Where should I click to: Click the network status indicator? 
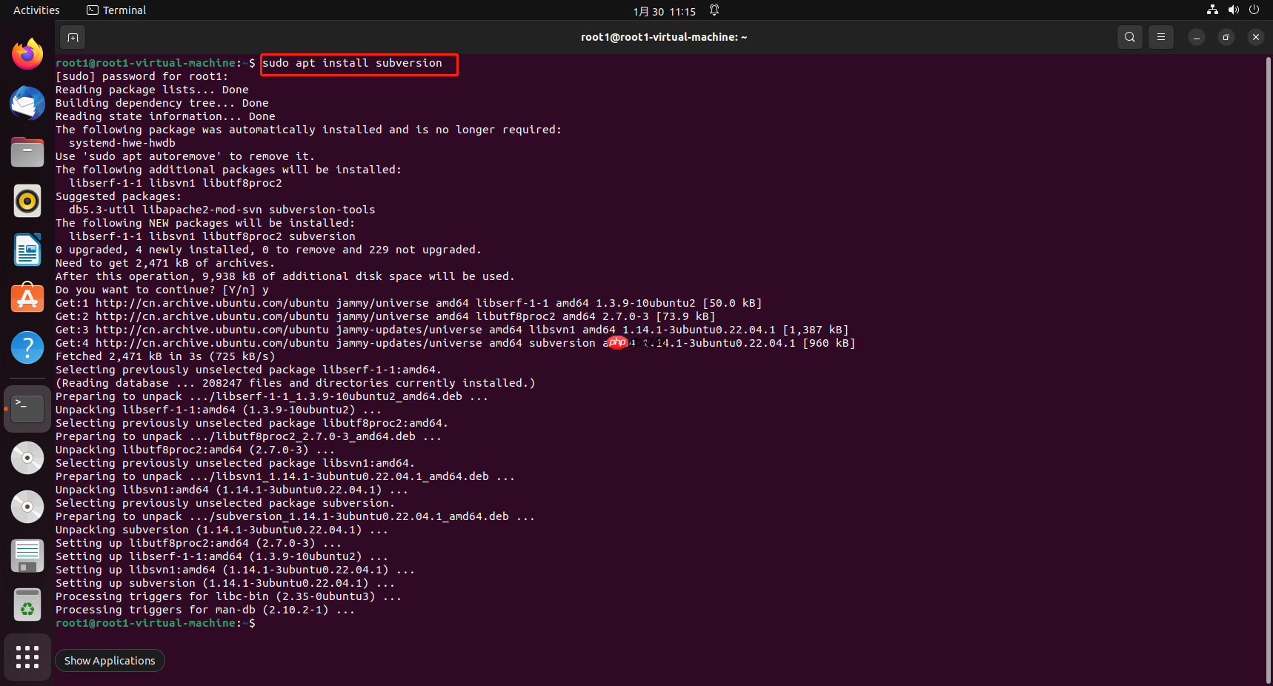pyautogui.click(x=1211, y=10)
